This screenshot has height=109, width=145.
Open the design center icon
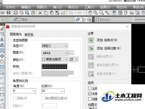[x=120, y=13]
